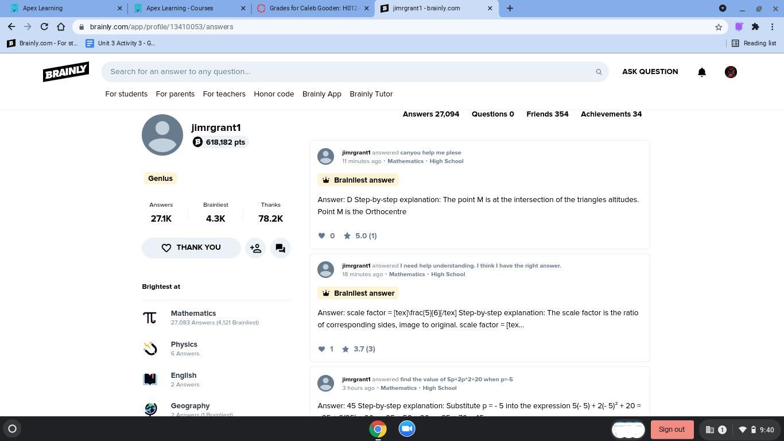
Task: Click the search for an answer field
Action: [355, 72]
